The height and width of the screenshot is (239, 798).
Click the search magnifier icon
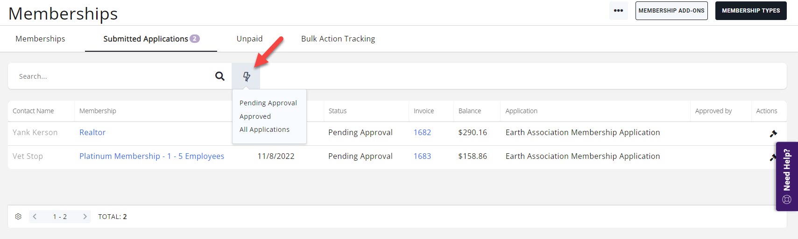point(219,76)
